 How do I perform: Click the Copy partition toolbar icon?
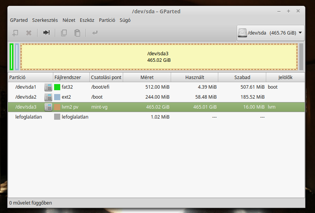coord(64,33)
